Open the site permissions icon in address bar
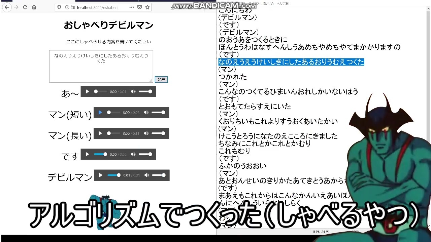The height and width of the screenshot is (242, 431). tap(73, 7)
